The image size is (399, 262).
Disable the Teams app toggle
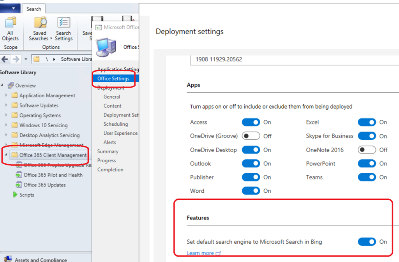[367, 177]
